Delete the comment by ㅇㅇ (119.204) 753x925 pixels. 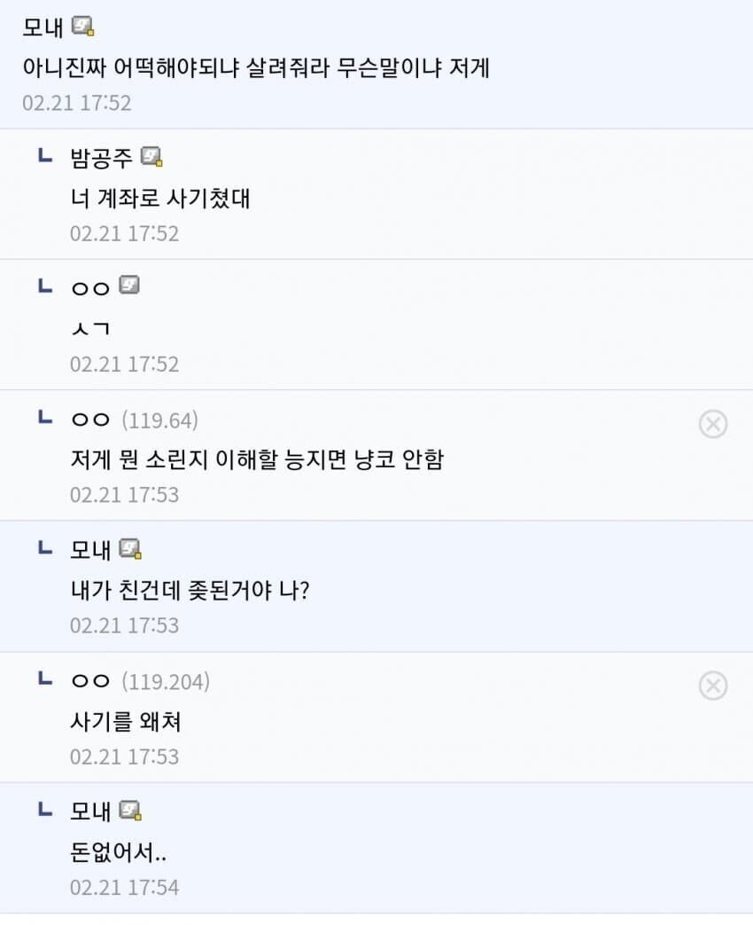click(x=712, y=686)
